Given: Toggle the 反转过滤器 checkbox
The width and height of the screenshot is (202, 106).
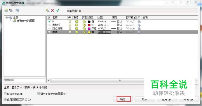Looking at the screenshot, I should [x=5, y=94].
